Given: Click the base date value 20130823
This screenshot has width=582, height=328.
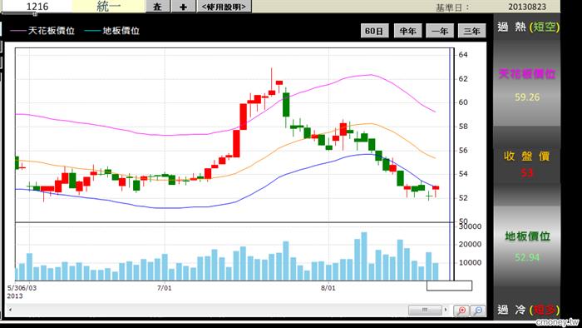Looking at the screenshot, I should point(527,7).
